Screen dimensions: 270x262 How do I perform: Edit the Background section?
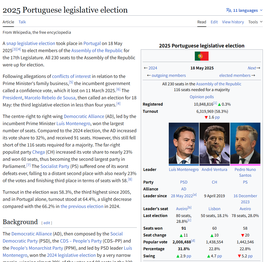47,223
